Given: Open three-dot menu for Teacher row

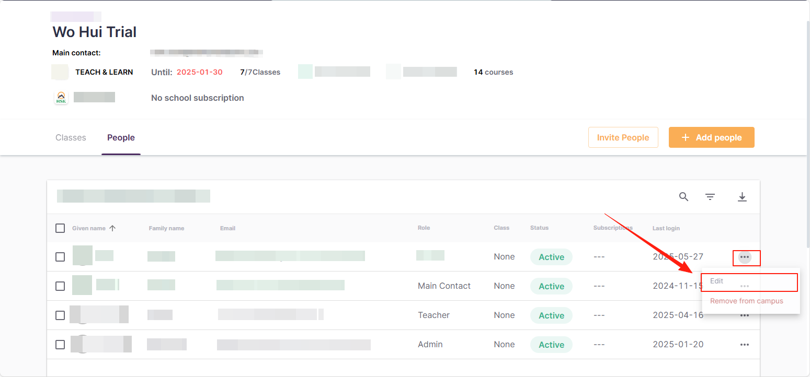Looking at the screenshot, I should point(745,315).
